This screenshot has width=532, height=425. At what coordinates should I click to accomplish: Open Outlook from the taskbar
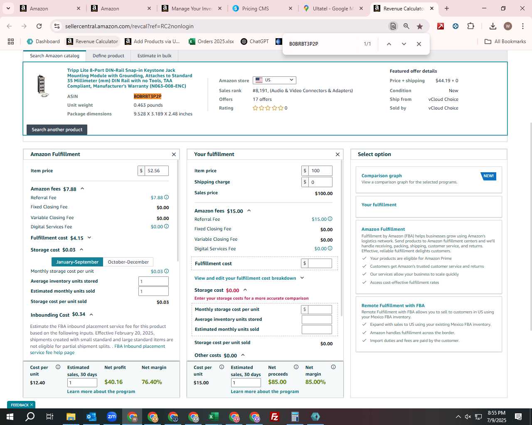(x=91, y=417)
